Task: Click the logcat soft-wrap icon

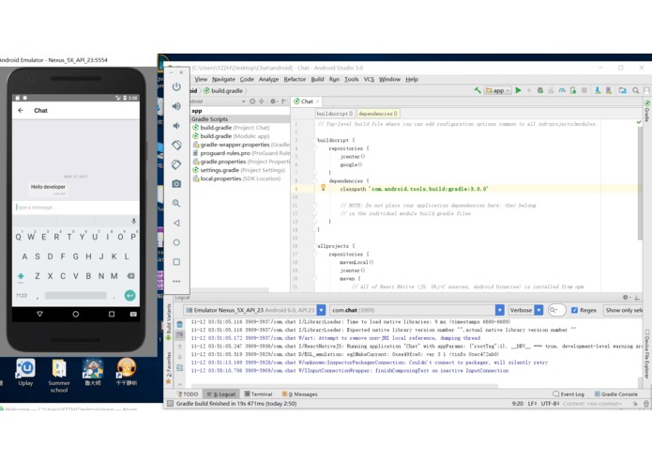Action: pos(179,368)
